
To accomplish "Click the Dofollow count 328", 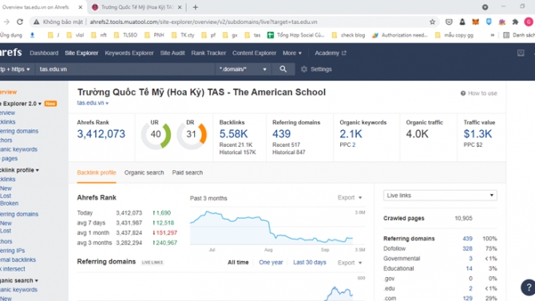I will point(467,248).
